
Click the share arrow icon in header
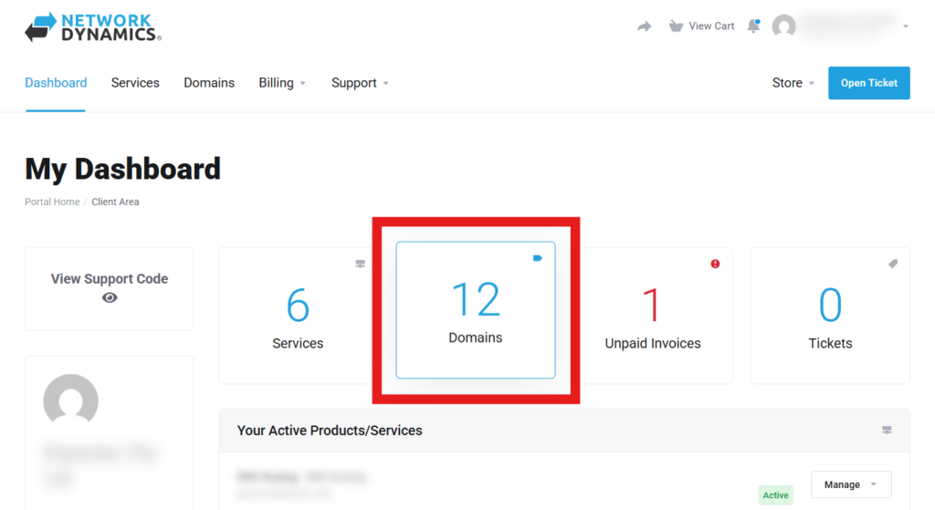(x=645, y=26)
